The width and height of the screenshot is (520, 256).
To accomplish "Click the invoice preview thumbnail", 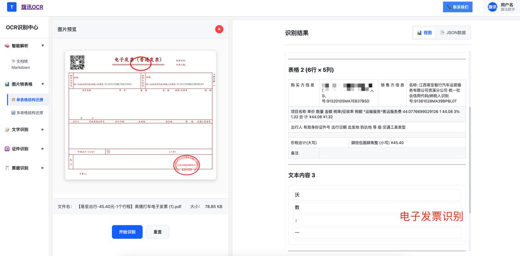I will pos(141,115).
